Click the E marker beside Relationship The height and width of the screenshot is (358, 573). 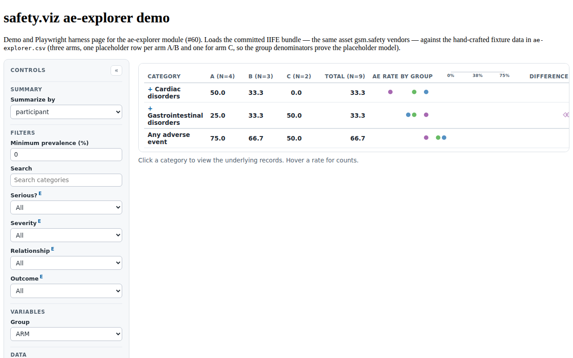point(53,249)
